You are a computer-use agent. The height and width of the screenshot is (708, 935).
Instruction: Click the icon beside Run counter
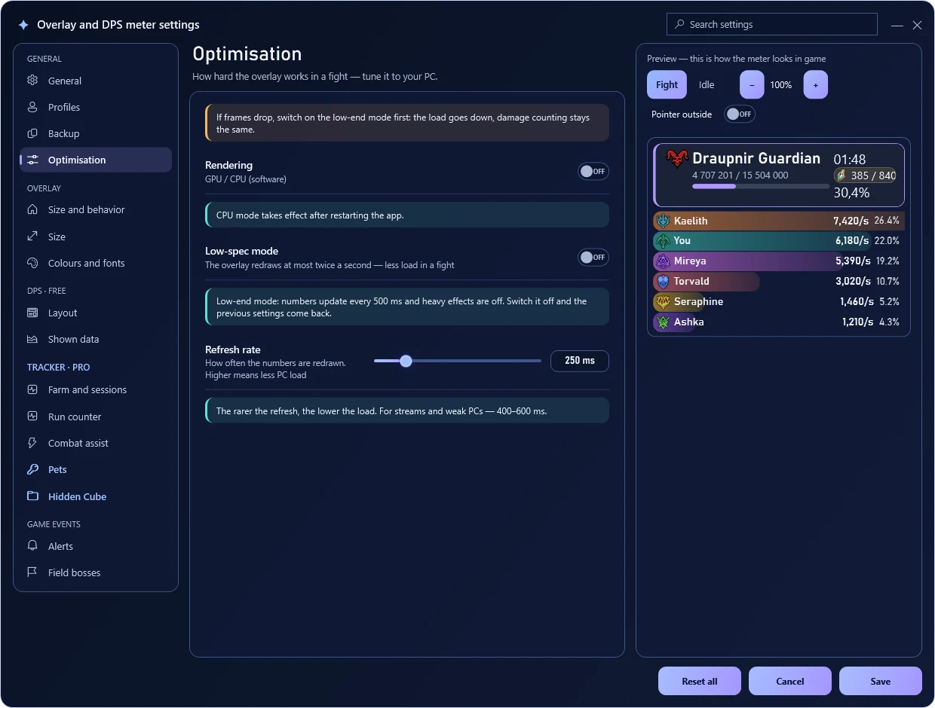32,417
